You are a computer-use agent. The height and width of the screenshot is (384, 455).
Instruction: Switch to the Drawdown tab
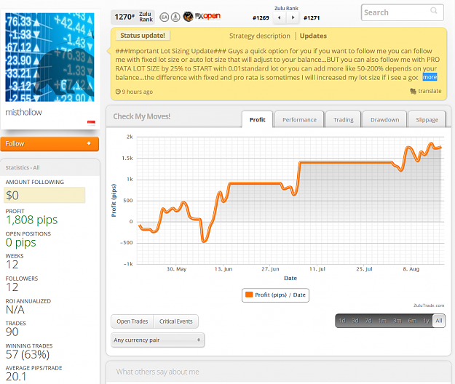(x=384, y=120)
